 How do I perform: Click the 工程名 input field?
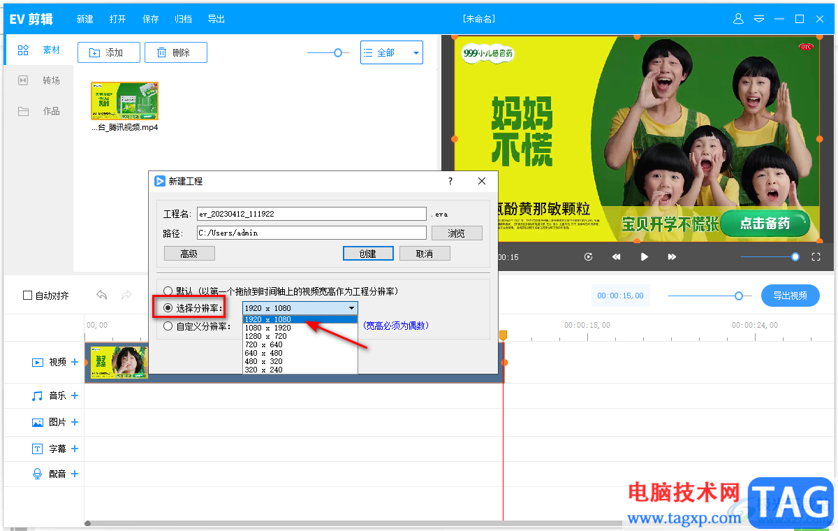(311, 214)
